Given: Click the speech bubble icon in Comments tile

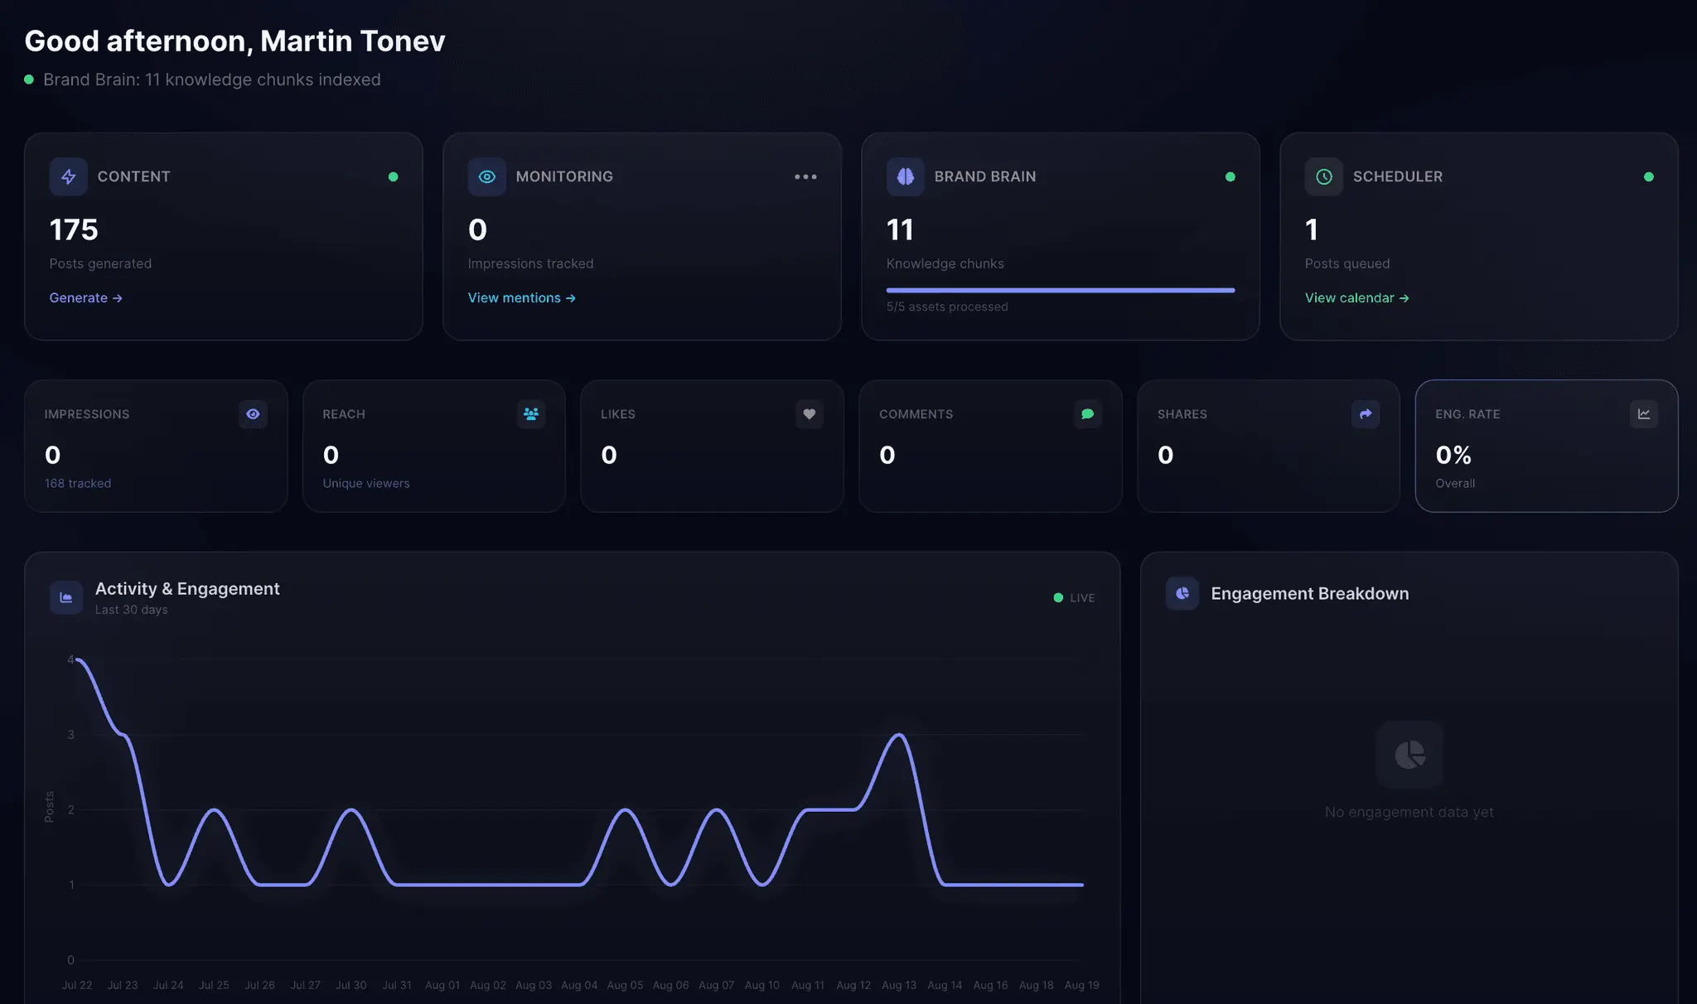Looking at the screenshot, I should point(1088,413).
